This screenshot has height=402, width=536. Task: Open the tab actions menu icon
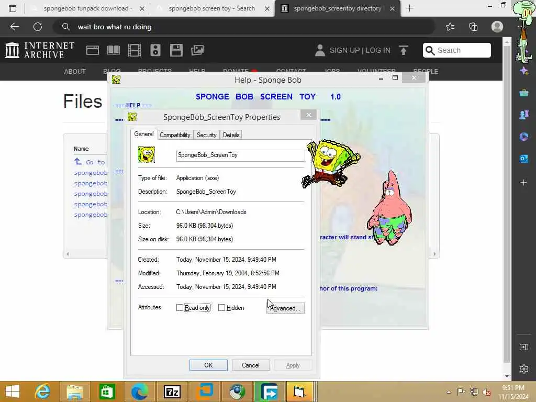click(x=13, y=8)
